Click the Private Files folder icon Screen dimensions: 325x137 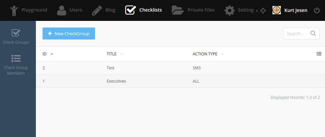[178, 10]
